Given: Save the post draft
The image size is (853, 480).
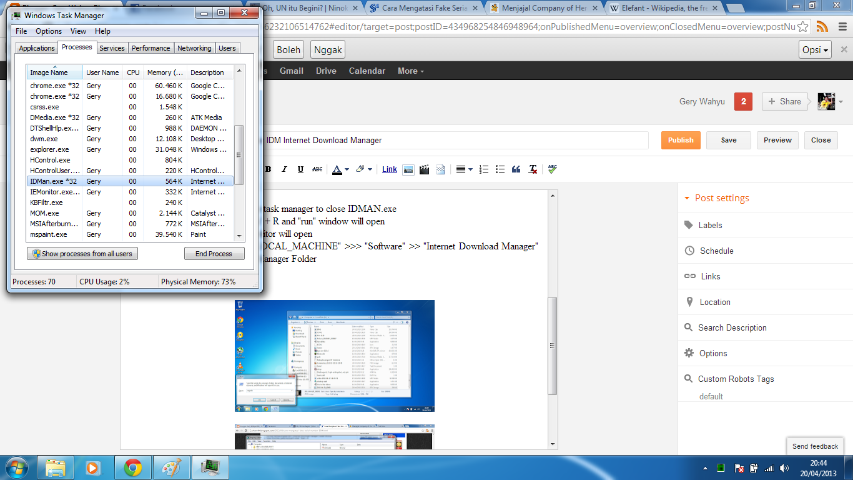Looking at the screenshot, I should (x=729, y=140).
